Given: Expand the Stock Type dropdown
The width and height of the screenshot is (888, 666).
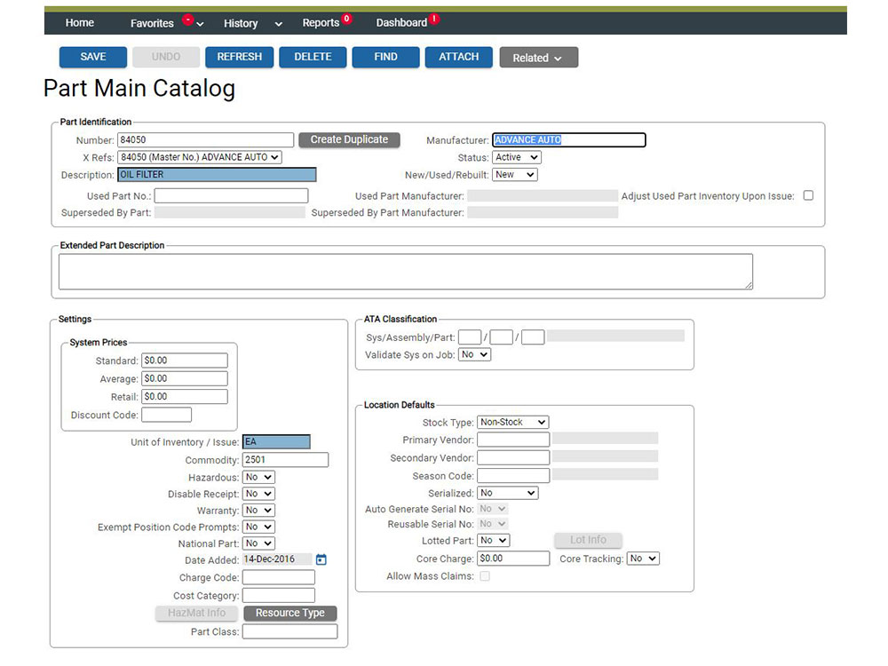Looking at the screenshot, I should [x=512, y=422].
